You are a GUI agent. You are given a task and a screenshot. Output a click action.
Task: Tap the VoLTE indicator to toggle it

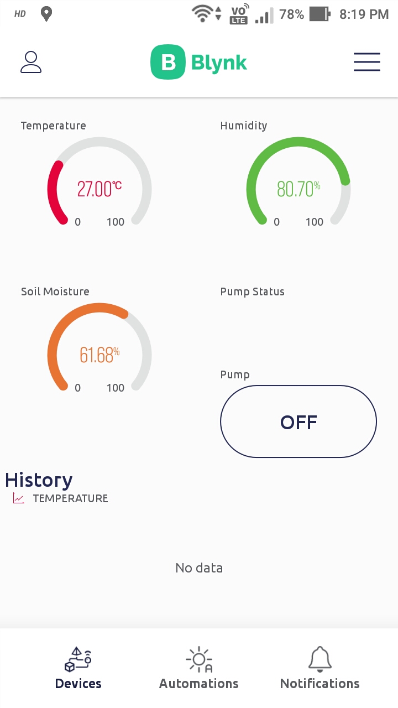238,14
